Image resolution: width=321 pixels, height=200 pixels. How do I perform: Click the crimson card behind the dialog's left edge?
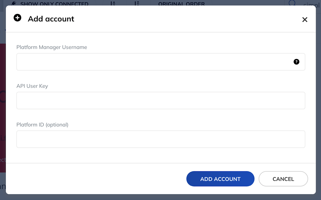click(x=3, y=108)
